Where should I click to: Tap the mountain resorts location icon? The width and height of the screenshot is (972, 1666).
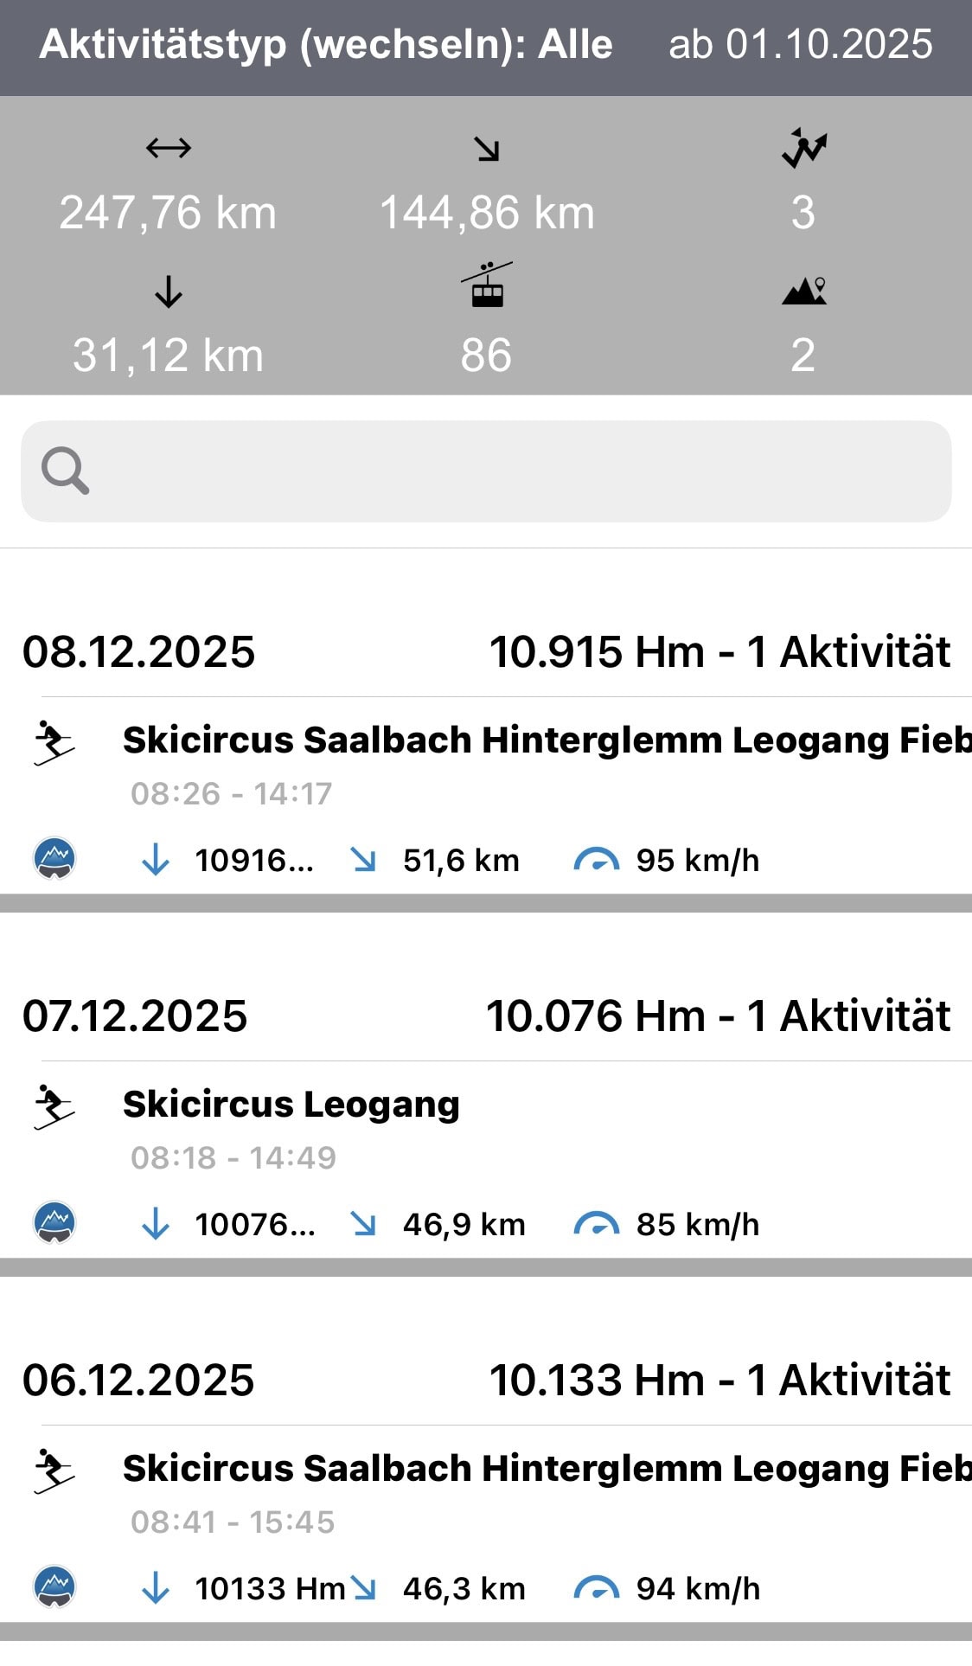804,292
